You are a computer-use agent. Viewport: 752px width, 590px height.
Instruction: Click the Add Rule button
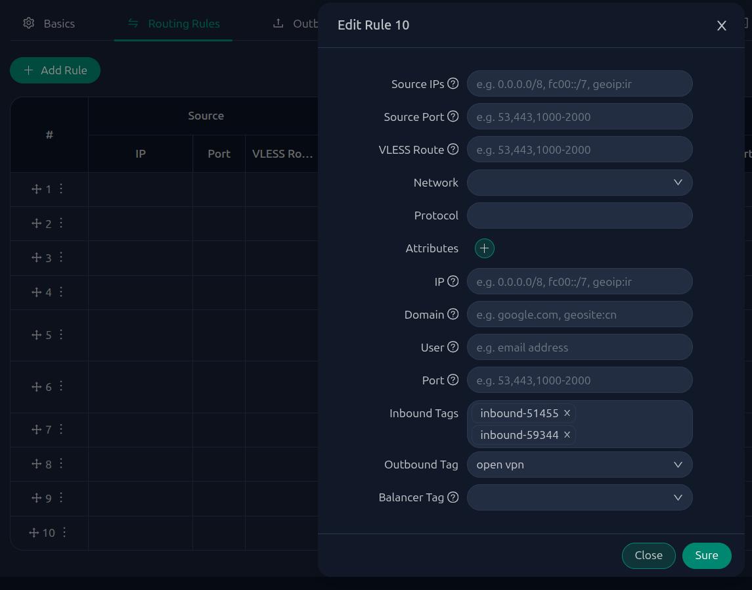click(55, 70)
